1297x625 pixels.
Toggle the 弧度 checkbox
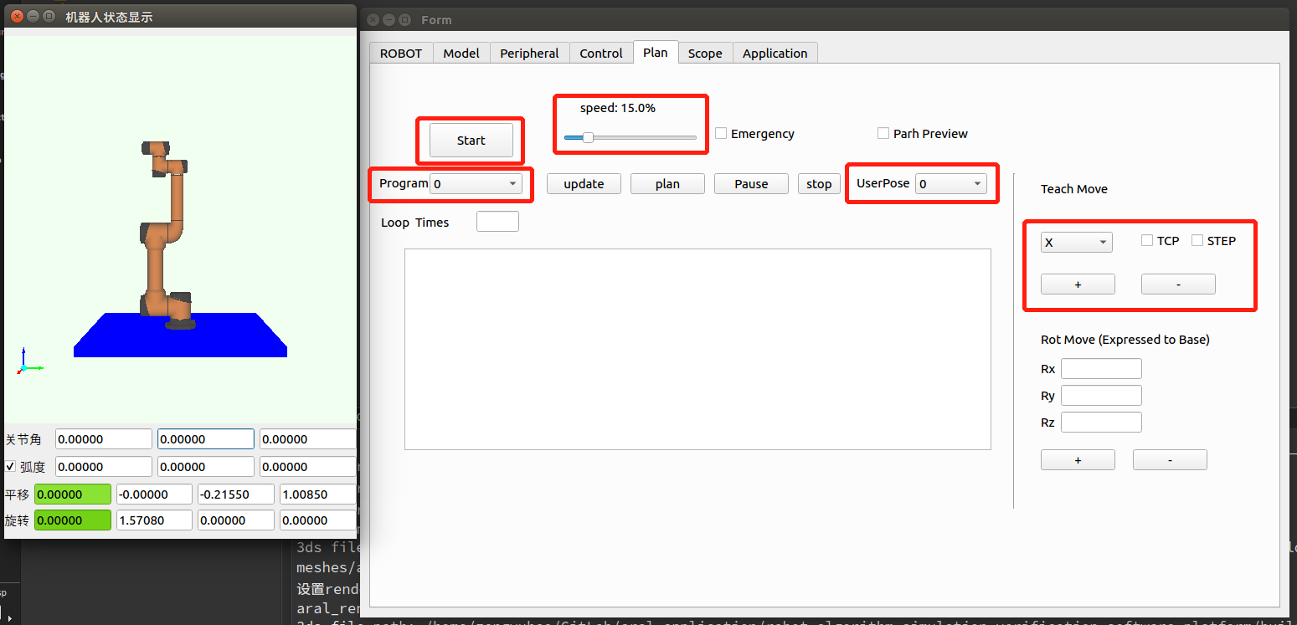11,466
